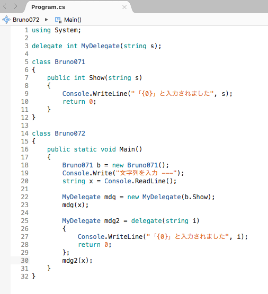Click the forward navigation arrow

[x=15, y=6]
